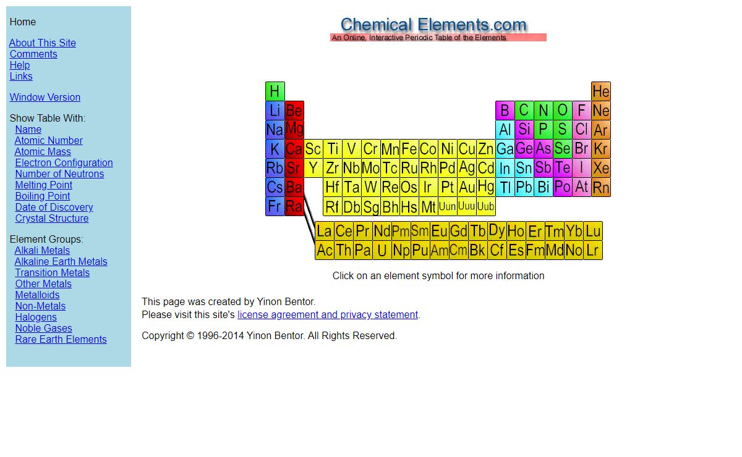Select the Mercury (Hg) element tile
Viewport: 742px width, 457px height.
[486, 187]
